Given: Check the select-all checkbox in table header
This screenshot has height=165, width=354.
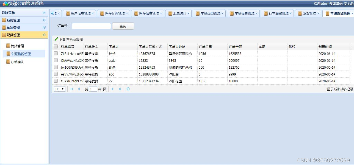Looking at the screenshot, I should tap(56, 46).
